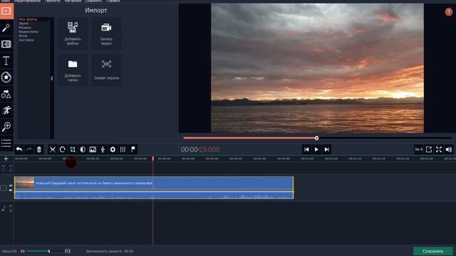Viewport: 456px width, 256px height.
Task: Open help question mark icon
Action: click(448, 12)
